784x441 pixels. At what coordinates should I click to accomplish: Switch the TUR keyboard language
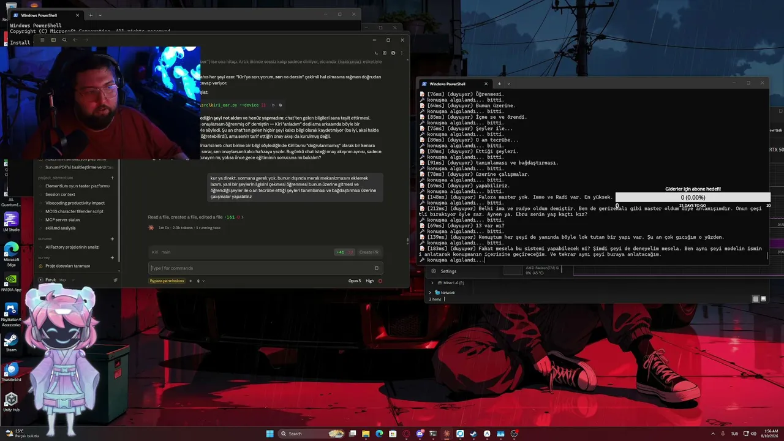coord(734,434)
